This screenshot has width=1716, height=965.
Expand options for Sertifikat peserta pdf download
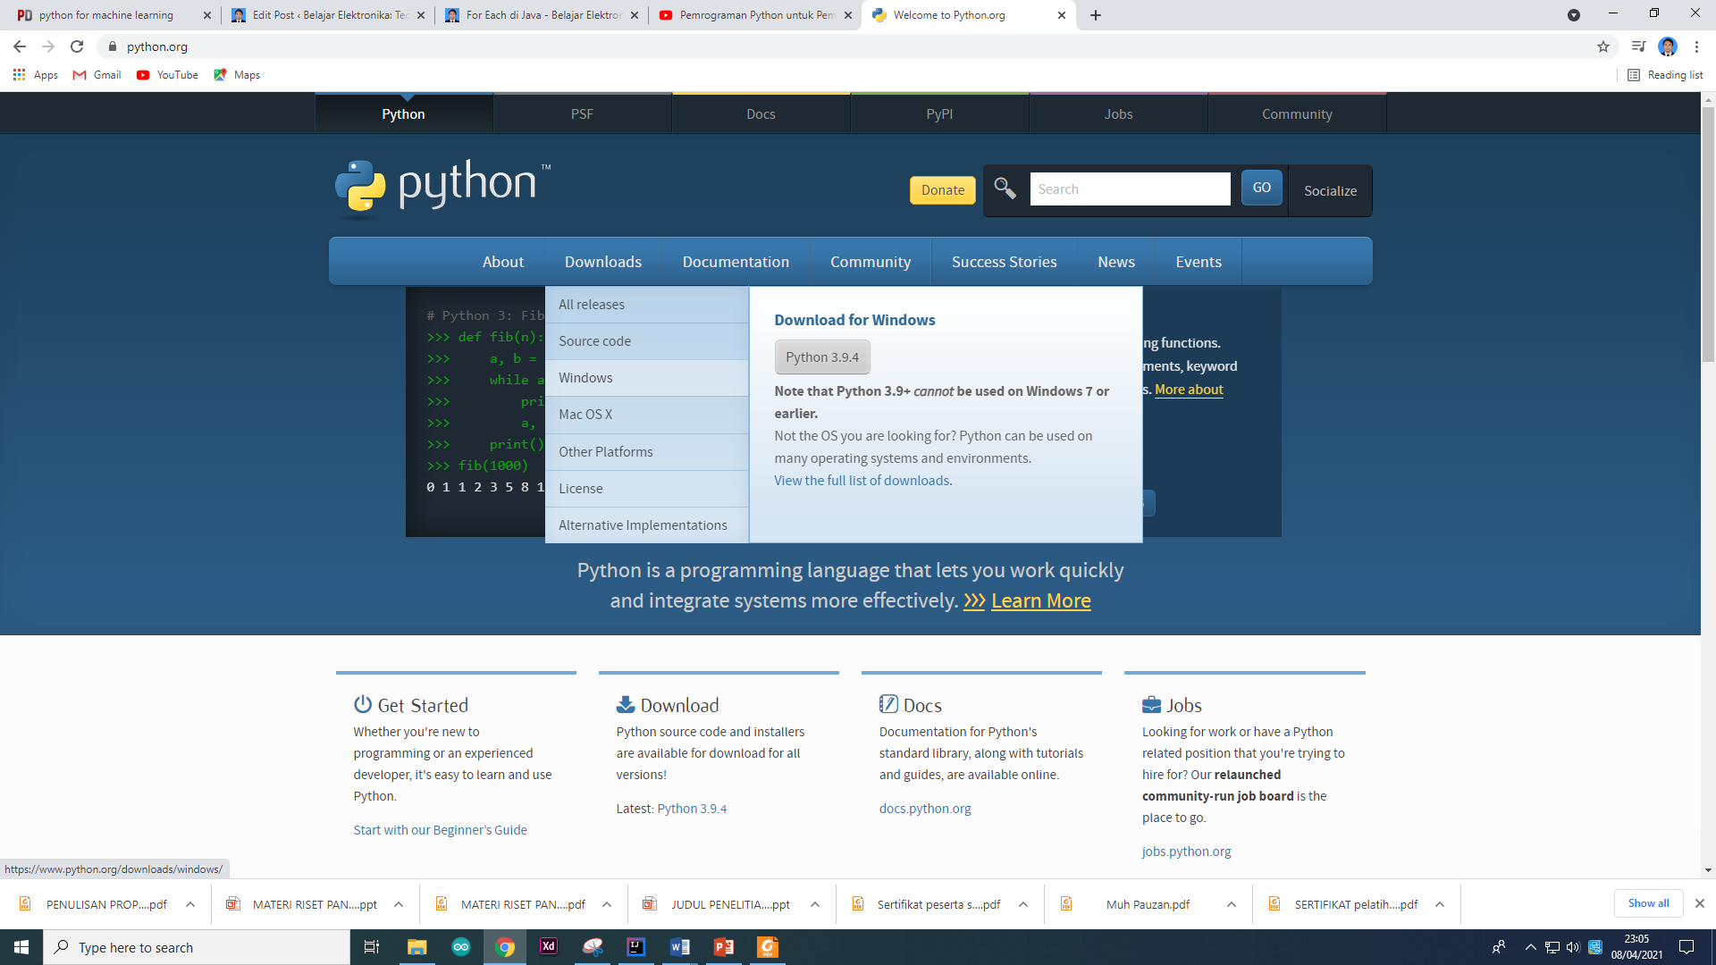[1023, 904]
